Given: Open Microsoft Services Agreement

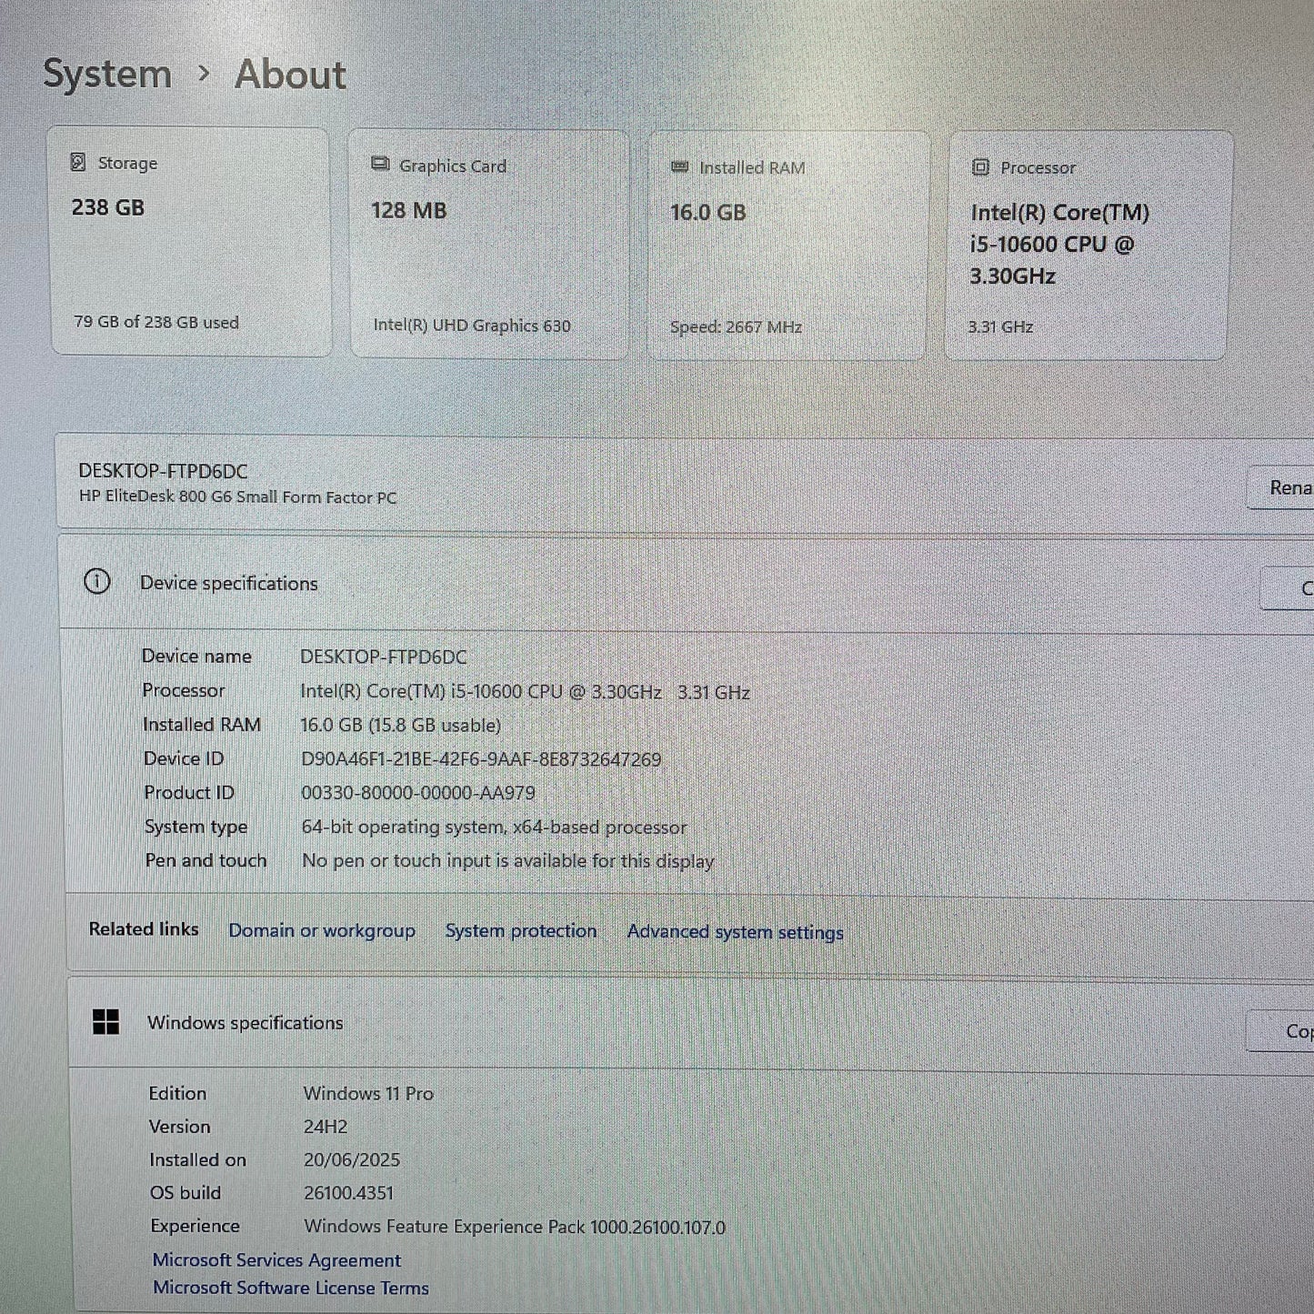Looking at the screenshot, I should [x=276, y=1260].
